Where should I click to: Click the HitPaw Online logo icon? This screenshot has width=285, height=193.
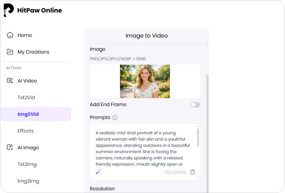pos(8,10)
